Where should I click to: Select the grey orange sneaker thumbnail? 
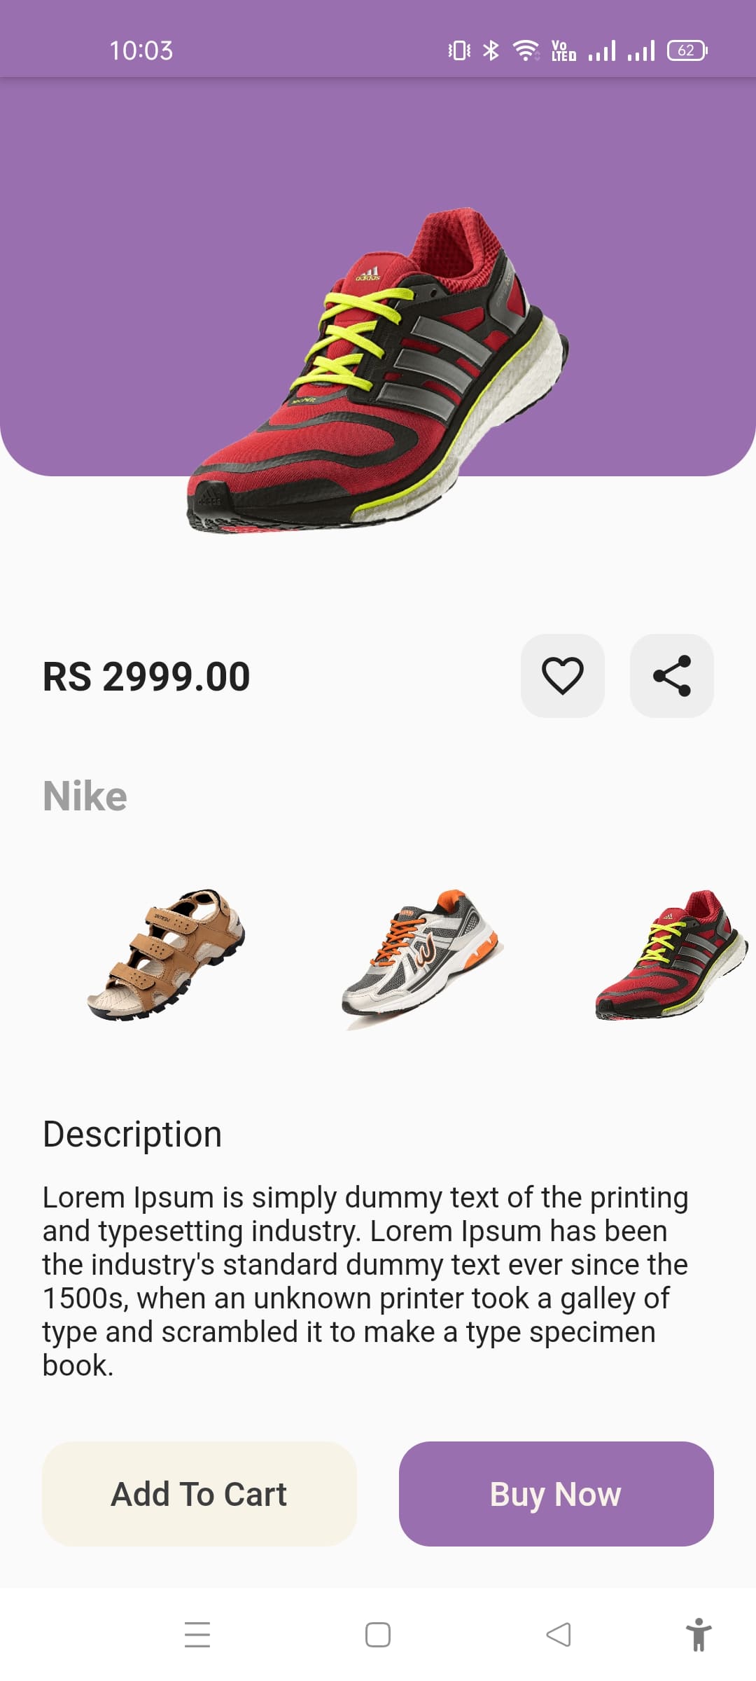[422, 955]
